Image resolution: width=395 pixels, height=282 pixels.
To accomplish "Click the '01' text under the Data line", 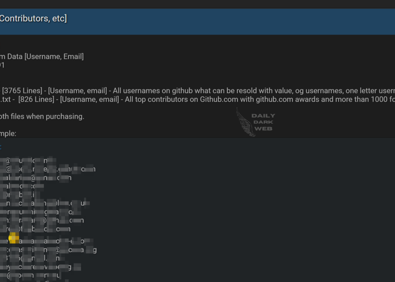I will (x=2, y=65).
